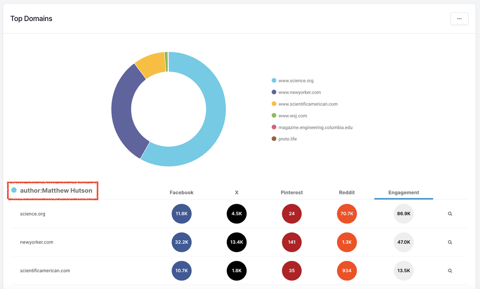
Task: Click newyorker.com X bubble 13.4K
Action: coord(236,242)
